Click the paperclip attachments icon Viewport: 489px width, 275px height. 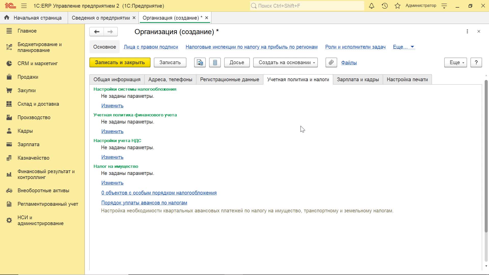pos(331,62)
